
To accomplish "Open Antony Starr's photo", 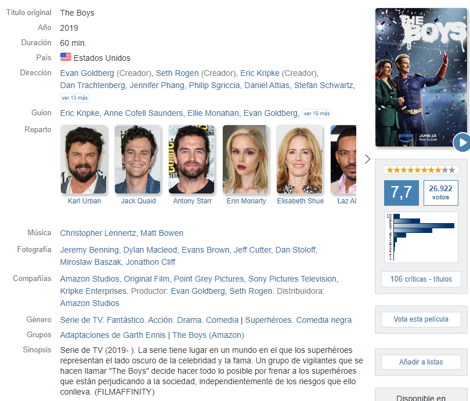I will pyautogui.click(x=191, y=159).
